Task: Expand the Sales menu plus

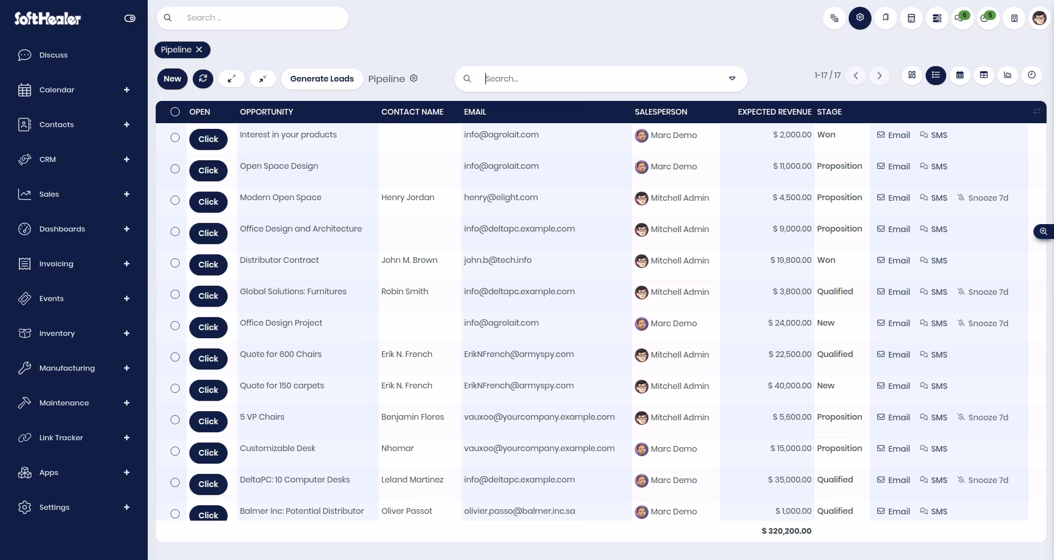Action: 127,194
